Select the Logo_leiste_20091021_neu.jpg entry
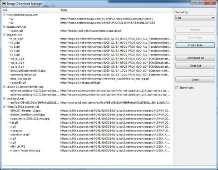This screenshot has width=218, height=170. pos(30,119)
